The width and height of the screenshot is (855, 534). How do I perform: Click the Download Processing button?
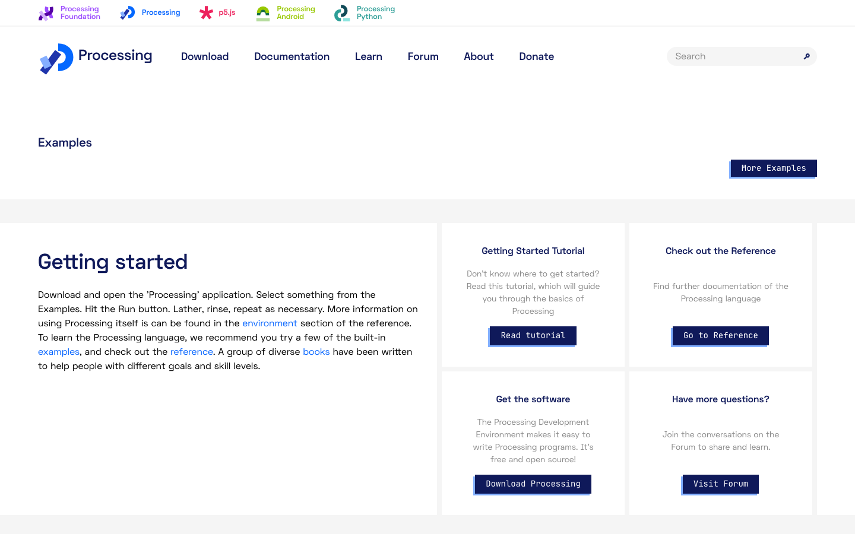coord(533,484)
